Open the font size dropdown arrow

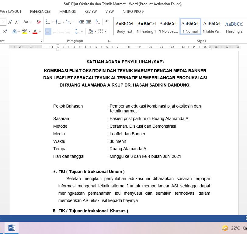pos(4,22)
